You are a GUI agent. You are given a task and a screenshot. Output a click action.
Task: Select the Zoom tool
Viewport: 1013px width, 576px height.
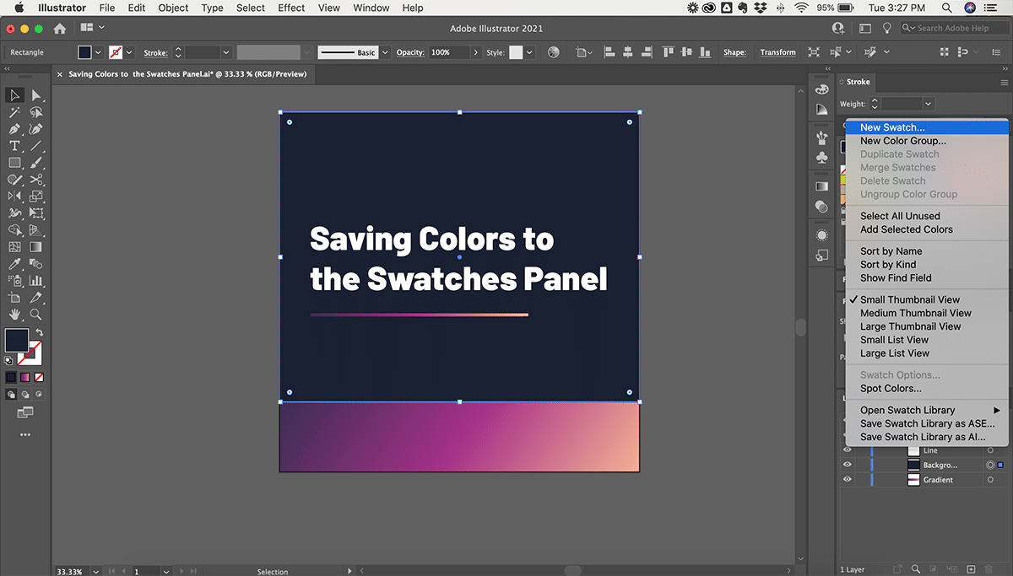click(x=36, y=314)
